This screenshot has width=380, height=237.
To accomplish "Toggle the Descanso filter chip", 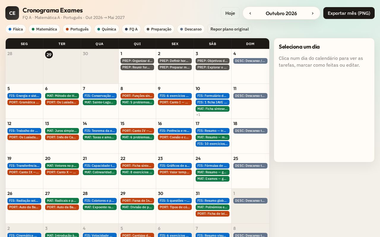I will tap(191, 29).
